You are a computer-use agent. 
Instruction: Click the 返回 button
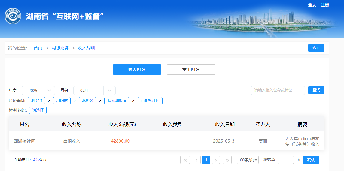pos(316,48)
